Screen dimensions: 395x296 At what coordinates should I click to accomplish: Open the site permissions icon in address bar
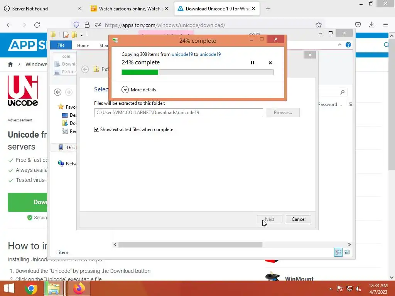[x=98, y=25]
